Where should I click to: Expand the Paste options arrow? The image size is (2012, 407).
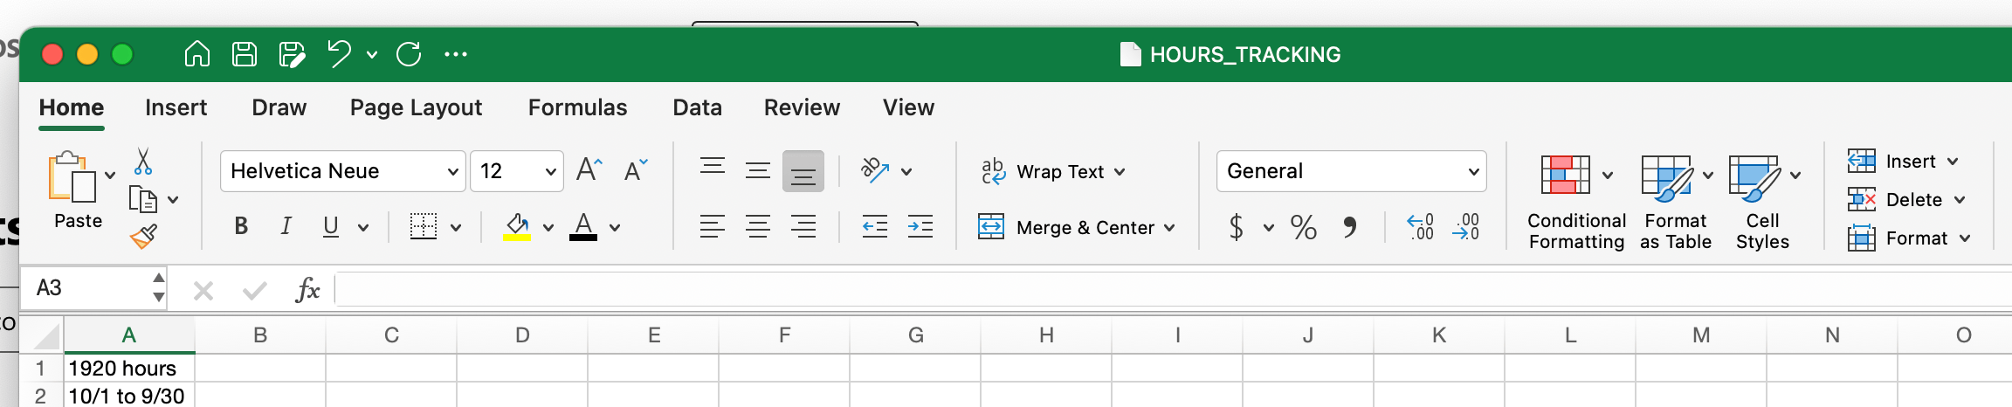110,176
